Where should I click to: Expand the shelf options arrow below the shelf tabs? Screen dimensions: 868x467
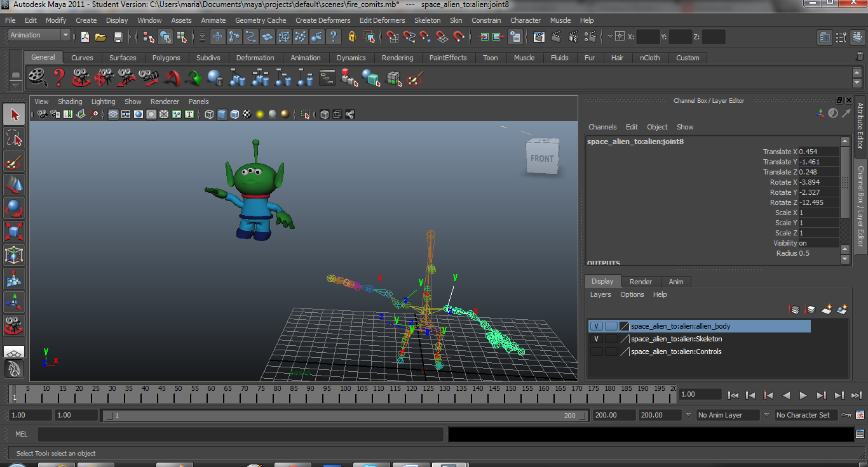[x=16, y=85]
